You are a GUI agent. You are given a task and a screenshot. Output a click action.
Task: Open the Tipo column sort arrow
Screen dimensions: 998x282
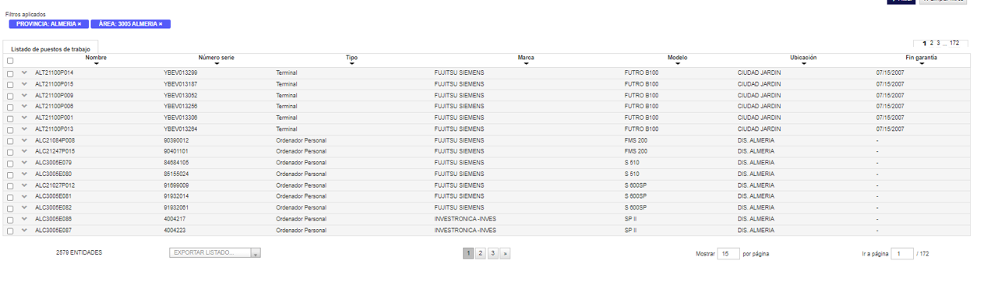tap(351, 64)
